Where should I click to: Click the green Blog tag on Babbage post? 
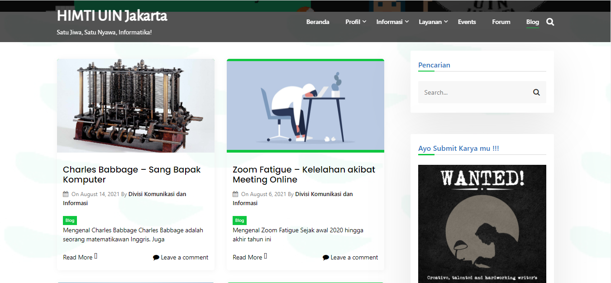click(x=70, y=221)
